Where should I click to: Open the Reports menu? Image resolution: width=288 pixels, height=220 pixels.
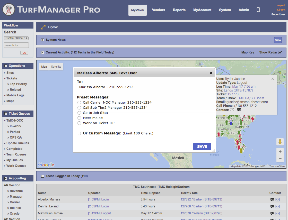click(x=179, y=10)
